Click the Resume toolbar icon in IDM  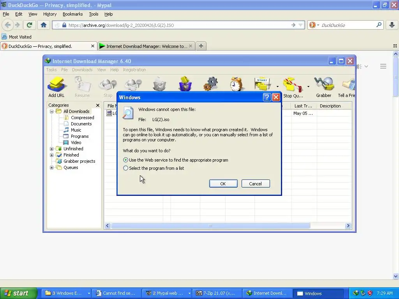click(x=82, y=87)
